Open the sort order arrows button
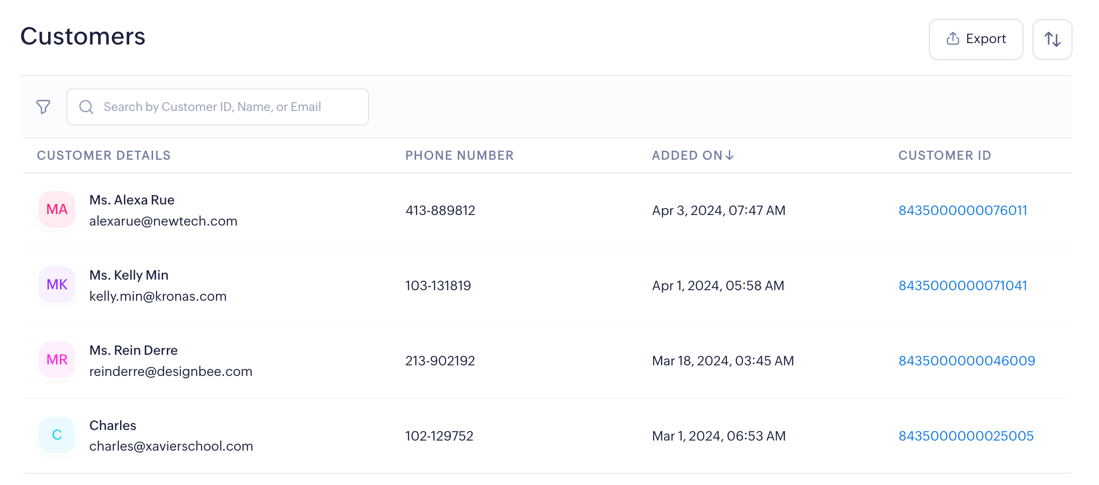This screenshot has height=485, width=1099. click(1052, 39)
